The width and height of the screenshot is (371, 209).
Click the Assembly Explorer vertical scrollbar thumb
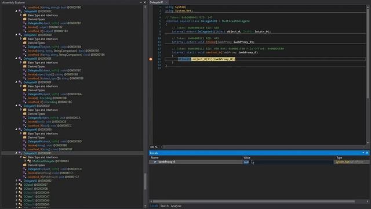pos(146,182)
